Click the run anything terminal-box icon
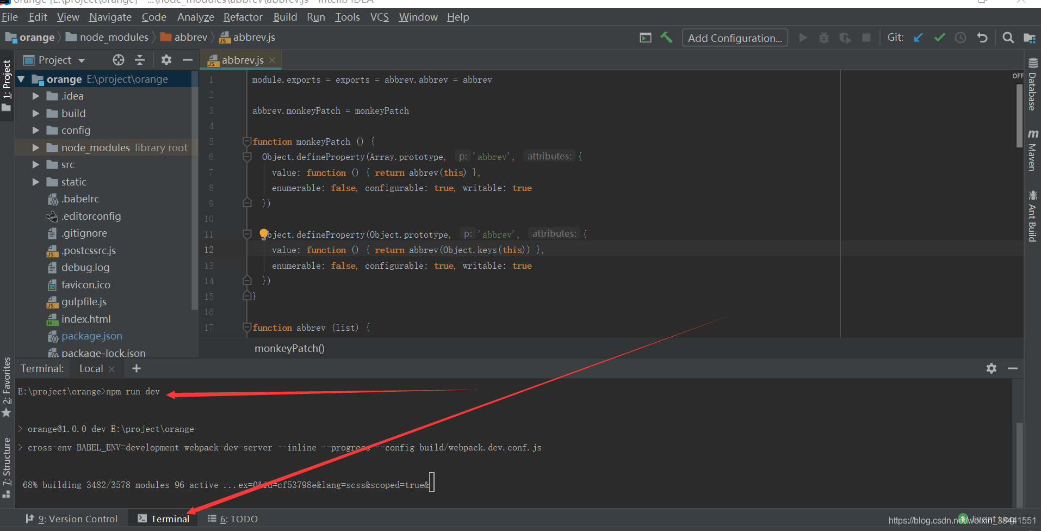Screen dimensions: 1041x531 click(646, 38)
